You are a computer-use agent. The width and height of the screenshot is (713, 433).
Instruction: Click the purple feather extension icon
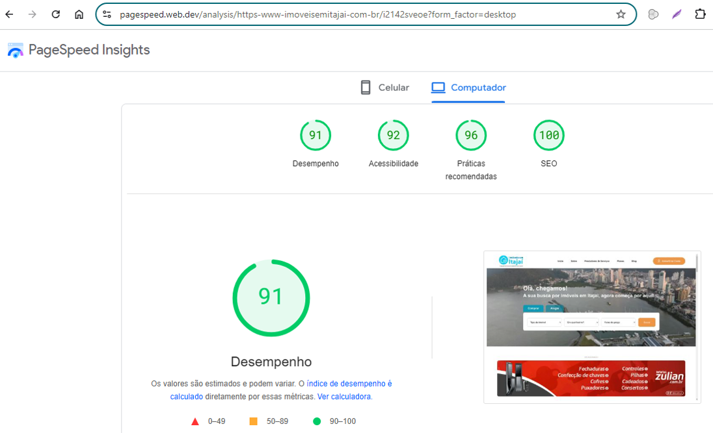point(677,14)
